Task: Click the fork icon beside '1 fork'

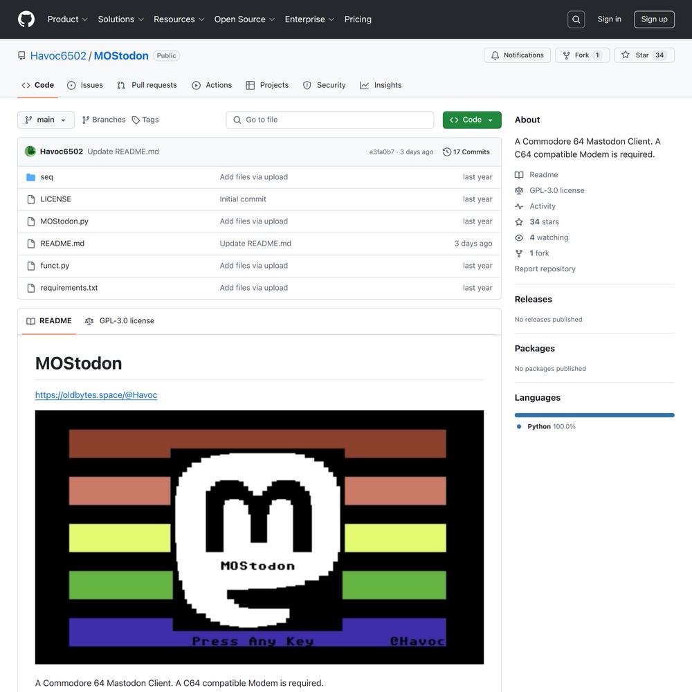Action: point(519,253)
